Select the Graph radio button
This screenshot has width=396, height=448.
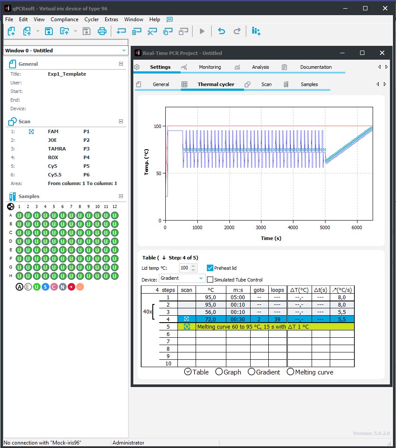click(219, 372)
